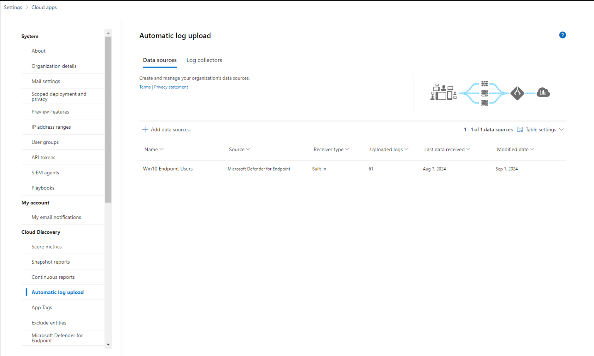Expand the Modified date column dropdown
Image resolution: width=594 pixels, height=356 pixels.
(533, 149)
